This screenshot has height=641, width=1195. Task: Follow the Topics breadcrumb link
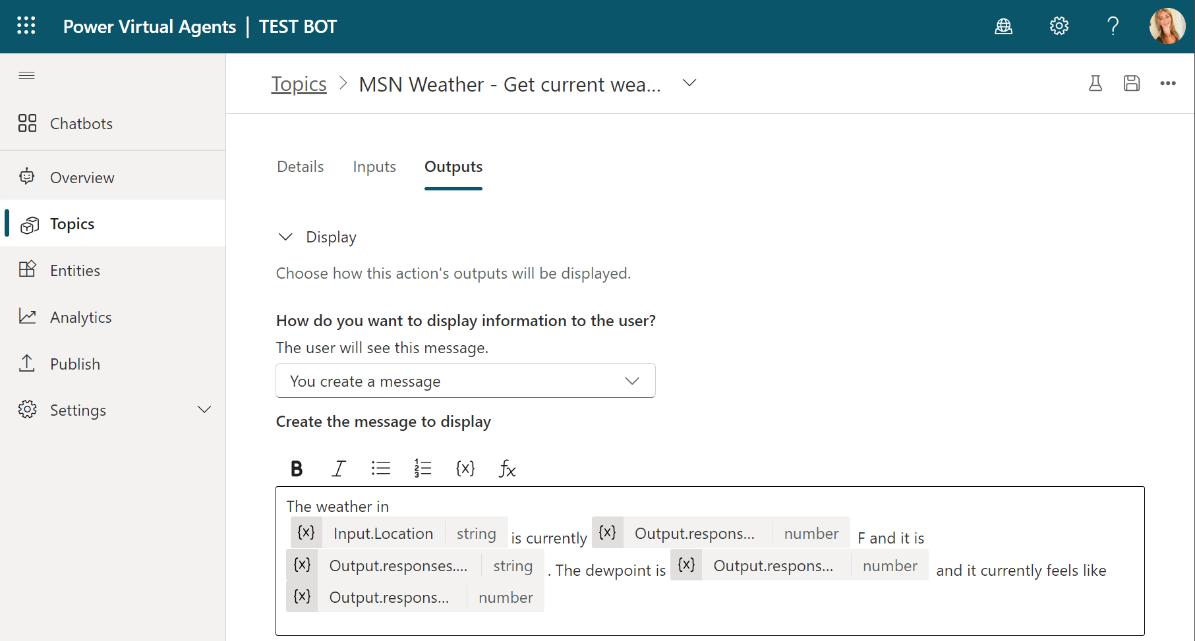pos(299,84)
